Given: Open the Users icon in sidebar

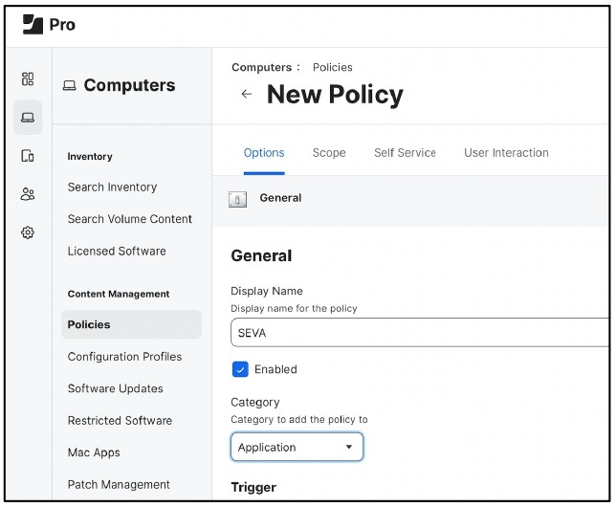Looking at the screenshot, I should 28,194.
